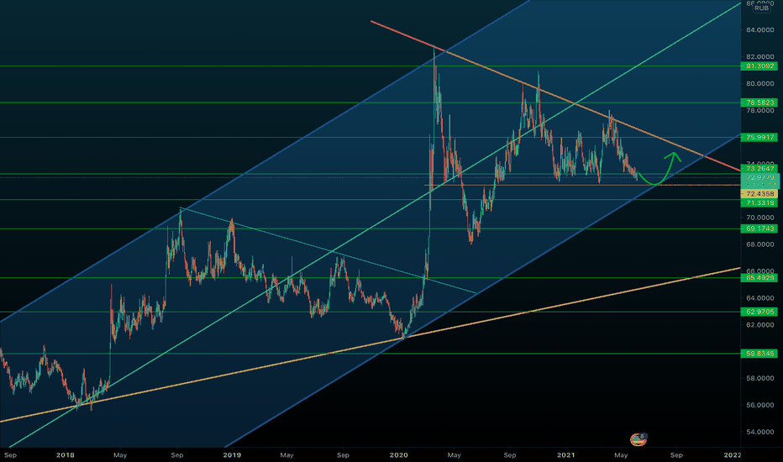The height and width of the screenshot is (462, 783).
Task: Select the 75.9917 price level label
Action: click(759, 137)
